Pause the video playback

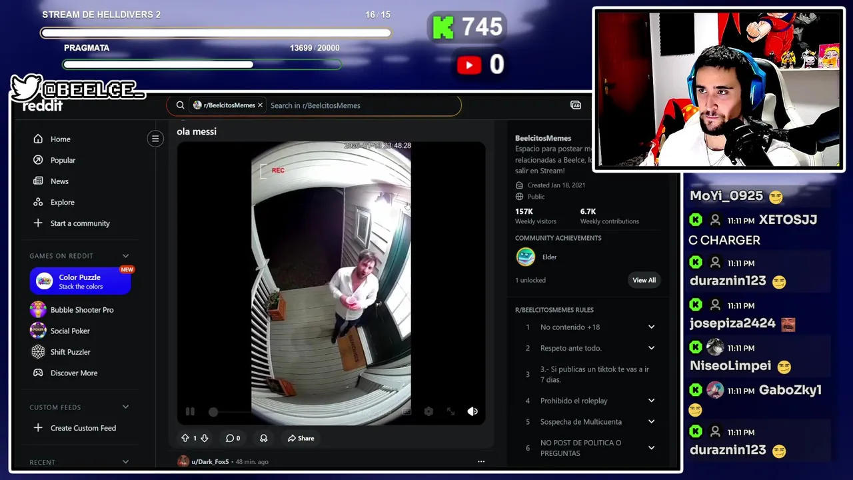[190, 412]
